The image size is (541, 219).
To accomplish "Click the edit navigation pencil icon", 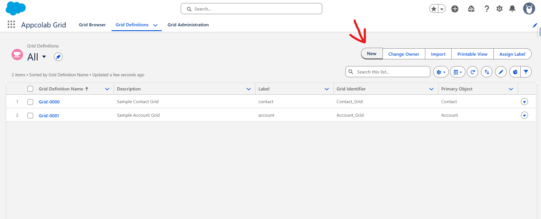I will pos(535,25).
